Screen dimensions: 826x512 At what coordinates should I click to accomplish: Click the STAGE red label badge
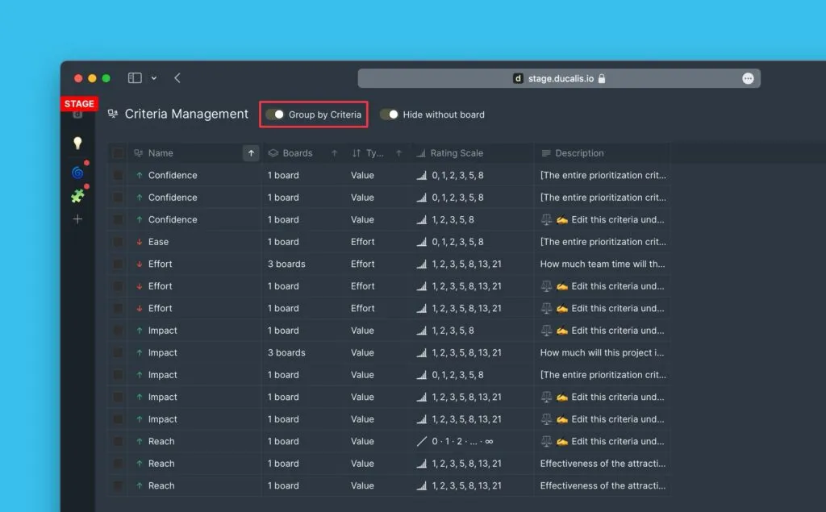tap(79, 104)
